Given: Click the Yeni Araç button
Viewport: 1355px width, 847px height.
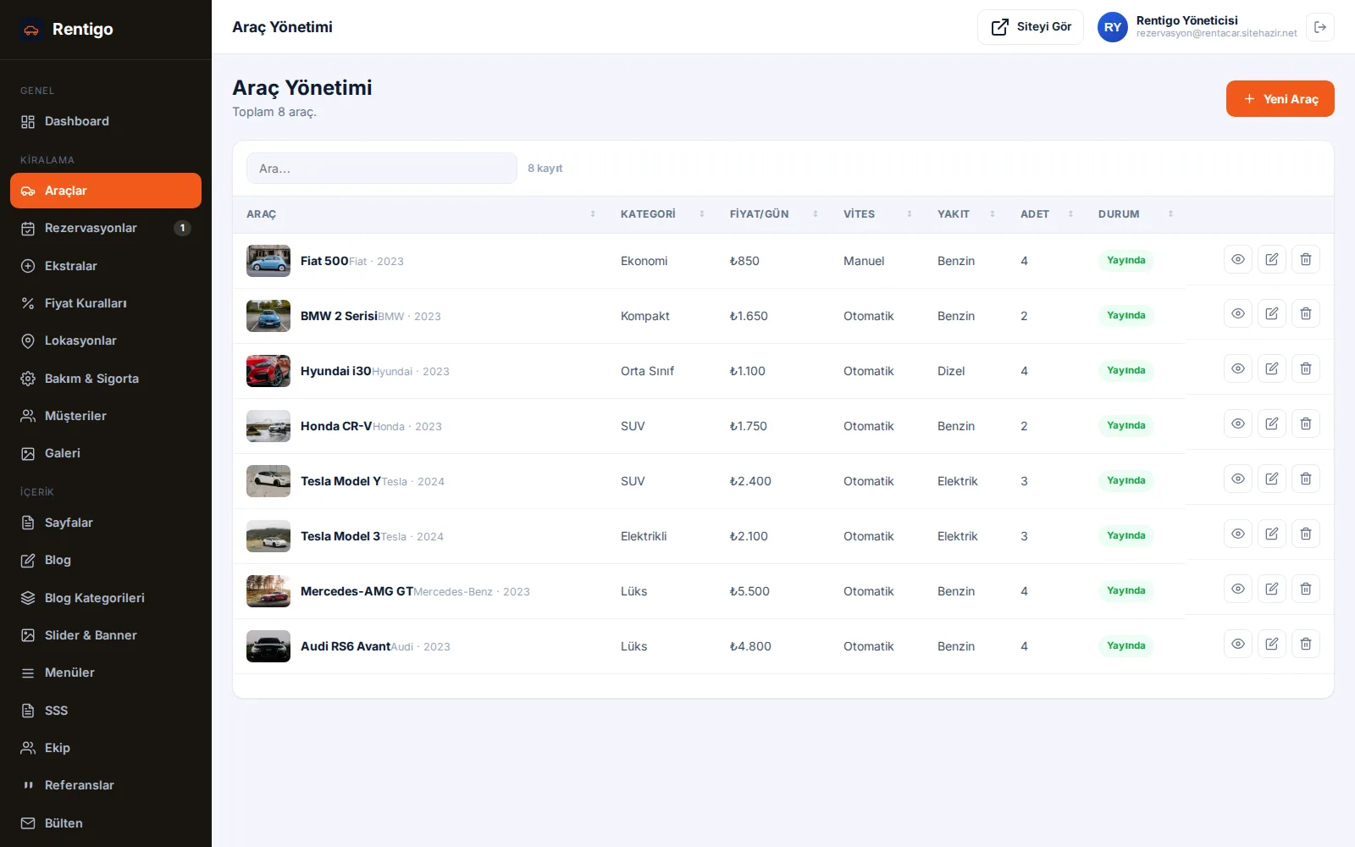Looking at the screenshot, I should pos(1280,98).
